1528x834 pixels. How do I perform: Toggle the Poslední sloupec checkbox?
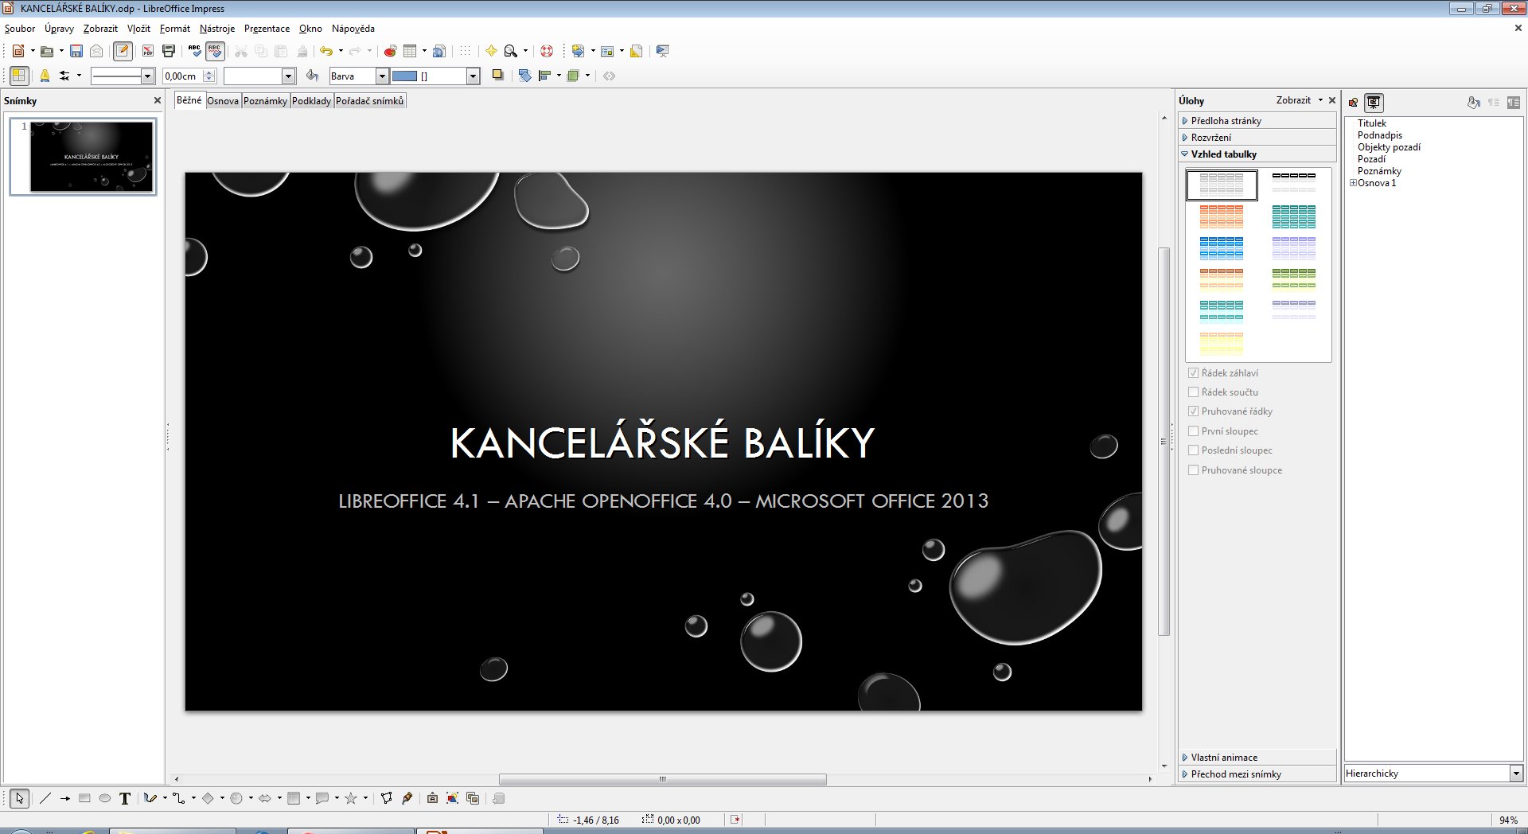pyautogui.click(x=1193, y=450)
